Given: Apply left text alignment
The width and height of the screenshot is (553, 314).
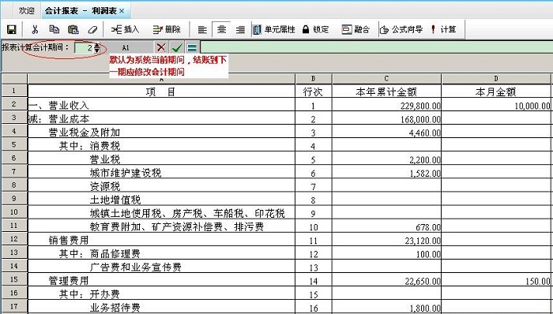Looking at the screenshot, I should tap(202, 29).
